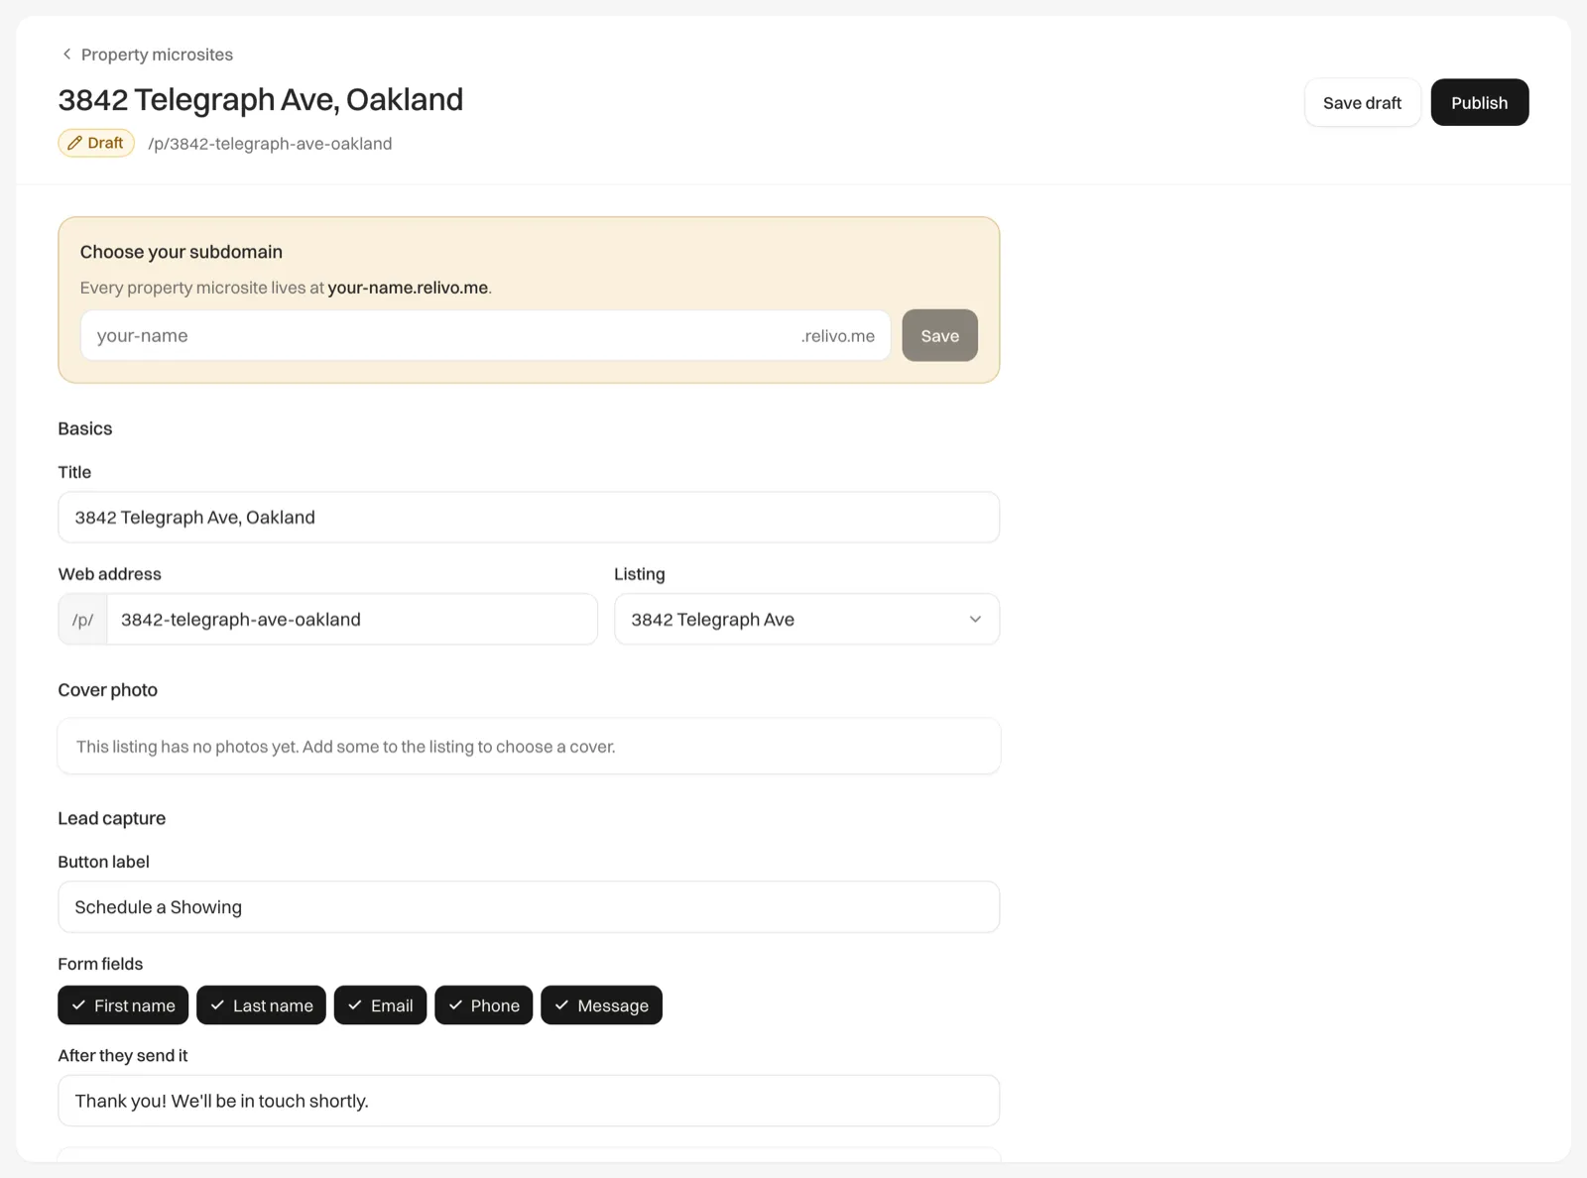This screenshot has width=1587, height=1178.
Task: Click the Cover photo empty notice
Action: click(529, 746)
